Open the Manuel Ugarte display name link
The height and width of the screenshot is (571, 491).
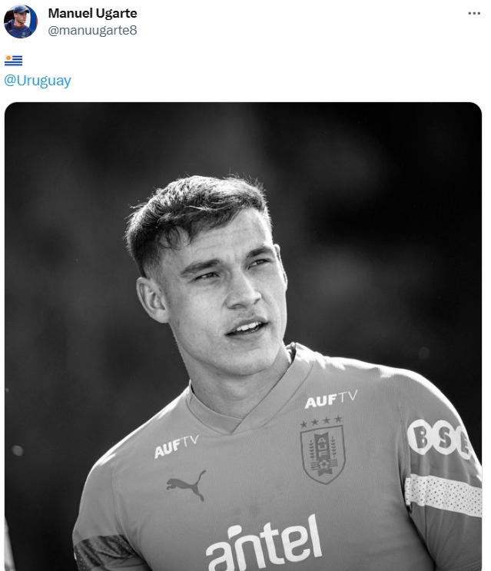pos(92,13)
